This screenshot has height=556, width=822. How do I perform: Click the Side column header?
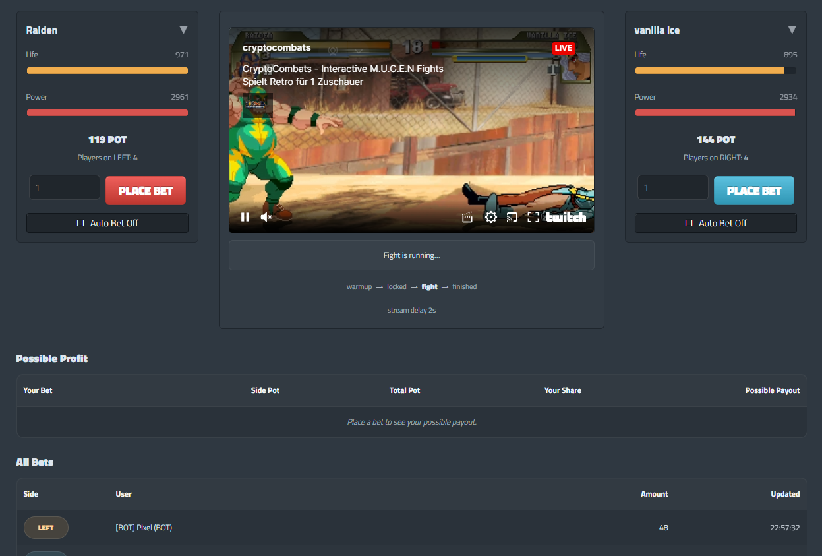(x=30, y=494)
